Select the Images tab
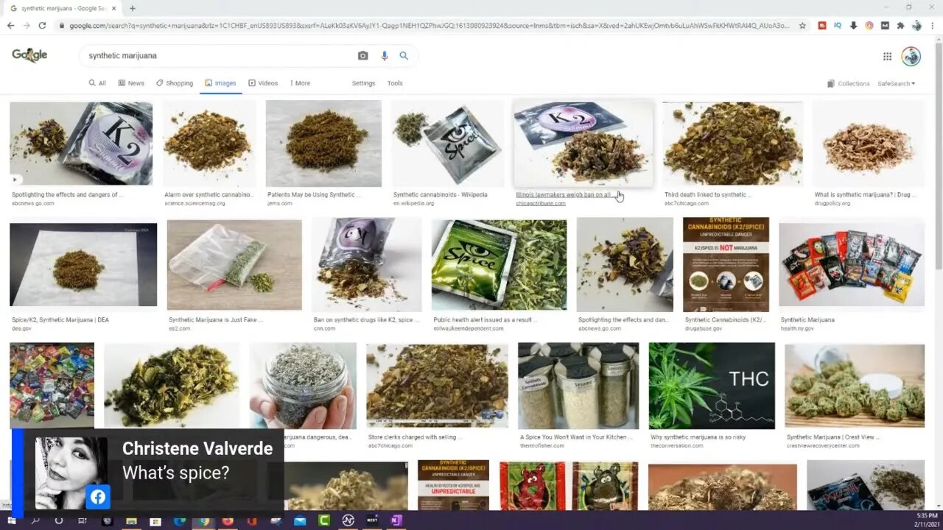This screenshot has width=943, height=530. click(220, 83)
